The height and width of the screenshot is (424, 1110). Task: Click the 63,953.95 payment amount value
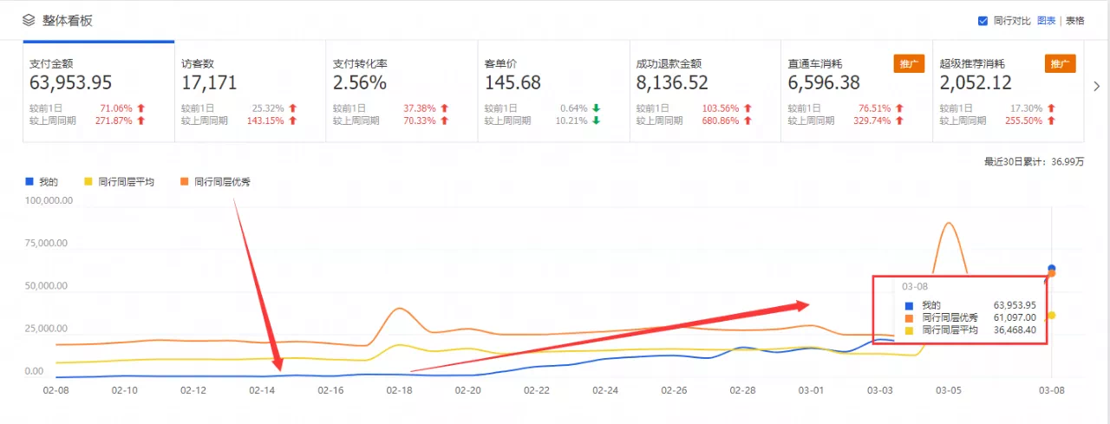pos(70,83)
